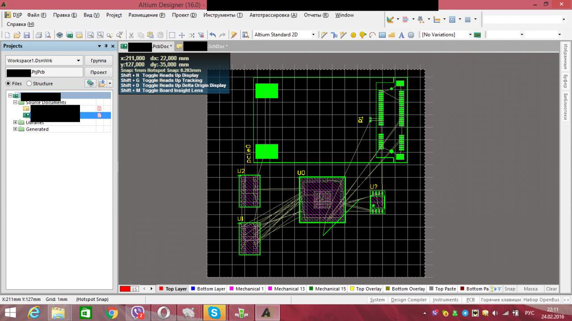
Task: Click the place arc tool
Action: [x=372, y=35]
